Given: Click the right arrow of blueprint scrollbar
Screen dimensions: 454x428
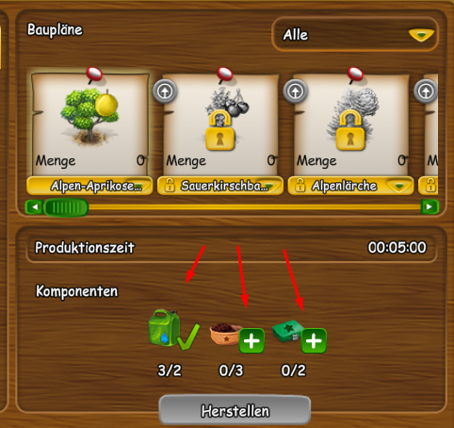Looking at the screenshot, I should (430, 207).
